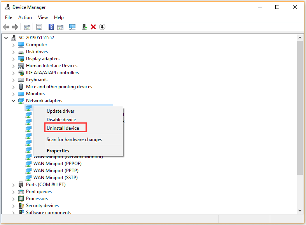The image size is (306, 225).
Task: Expand IDE ATA/ATAPI controllers category
Action: 13,73
